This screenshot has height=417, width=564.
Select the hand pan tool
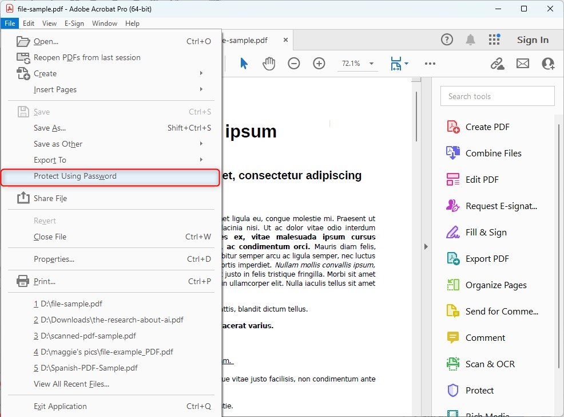[269, 64]
